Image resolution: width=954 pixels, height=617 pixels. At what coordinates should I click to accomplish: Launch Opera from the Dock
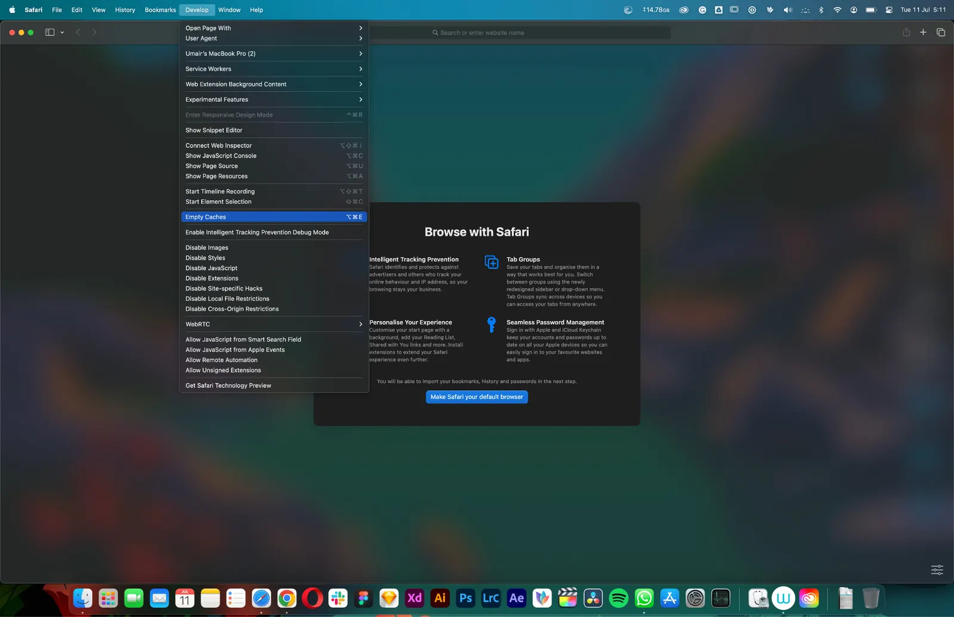pos(312,598)
